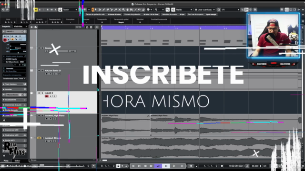The height and width of the screenshot is (171, 305).
Task: Go to previous marker or project start
Action: pyautogui.click(x=133, y=166)
